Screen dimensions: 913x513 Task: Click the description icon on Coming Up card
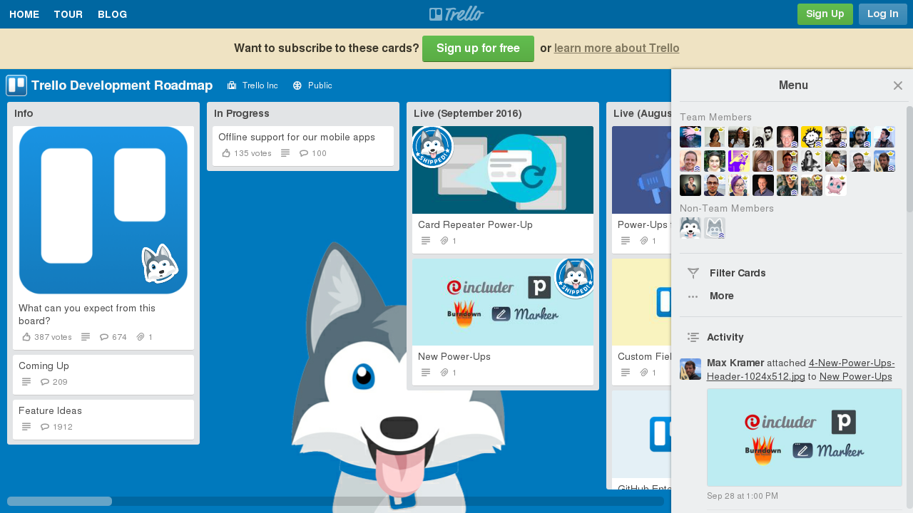point(26,382)
